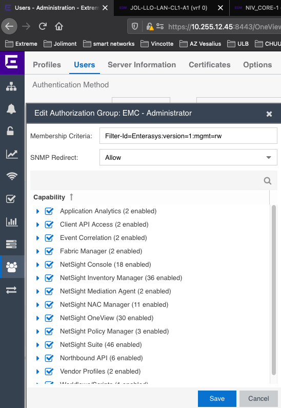Expand the Fabric Manager capability row
The image size is (281, 408).
tap(37, 251)
